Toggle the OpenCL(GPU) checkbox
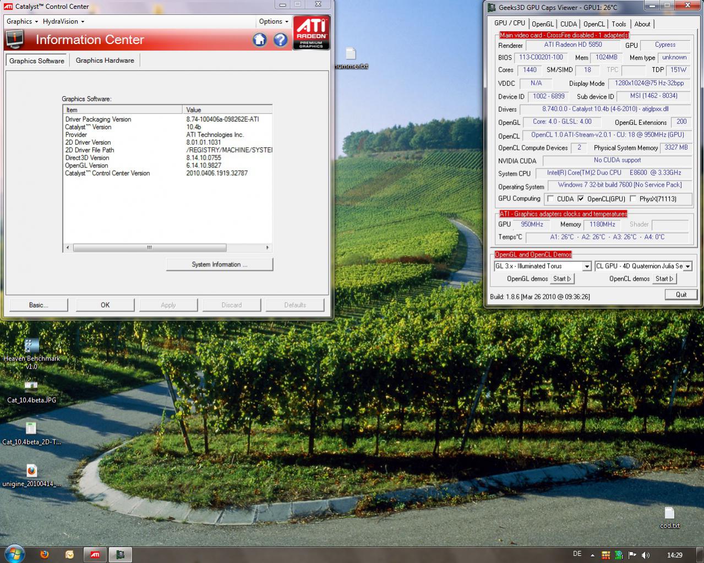The image size is (704, 563). pyautogui.click(x=581, y=199)
